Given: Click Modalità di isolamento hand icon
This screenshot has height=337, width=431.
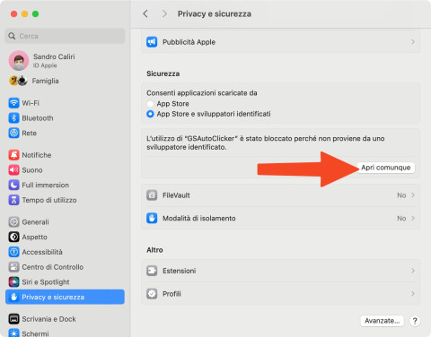Looking at the screenshot, I should (152, 218).
